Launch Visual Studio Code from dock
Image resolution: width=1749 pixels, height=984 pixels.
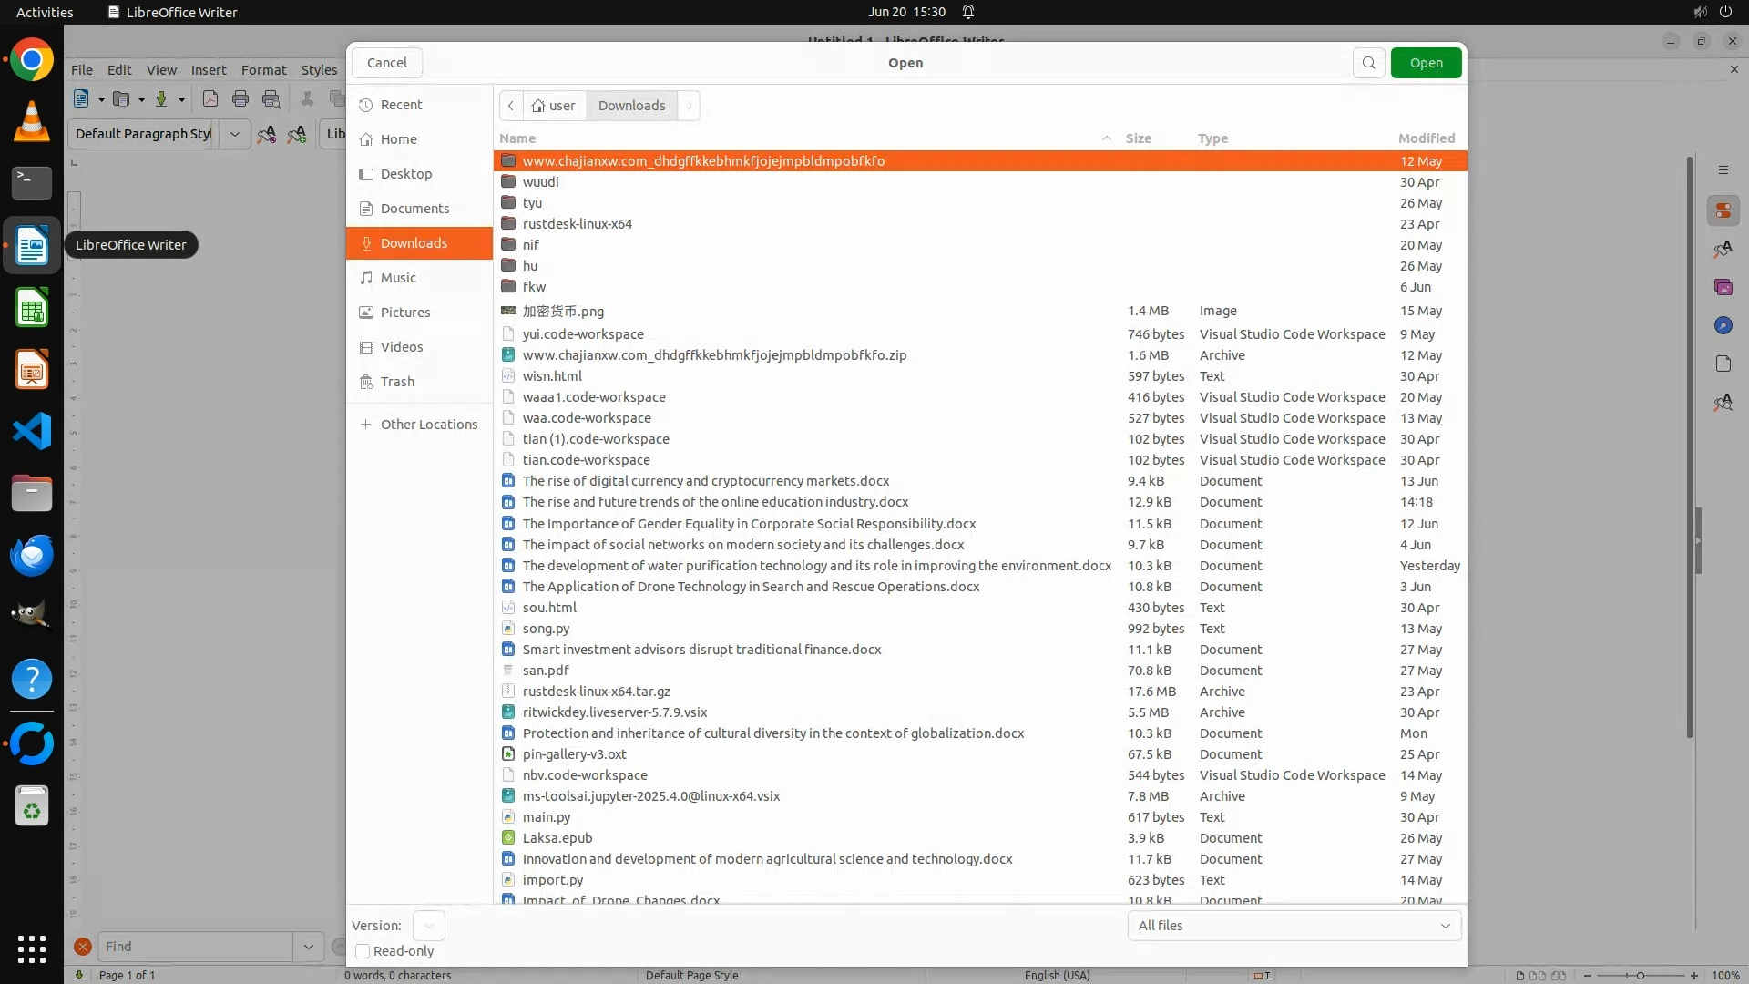click(x=32, y=431)
